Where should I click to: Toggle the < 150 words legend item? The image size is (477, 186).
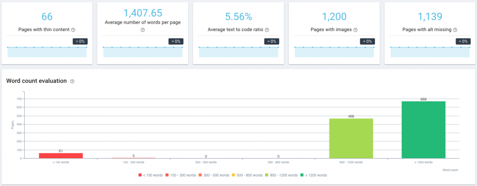tap(150, 175)
